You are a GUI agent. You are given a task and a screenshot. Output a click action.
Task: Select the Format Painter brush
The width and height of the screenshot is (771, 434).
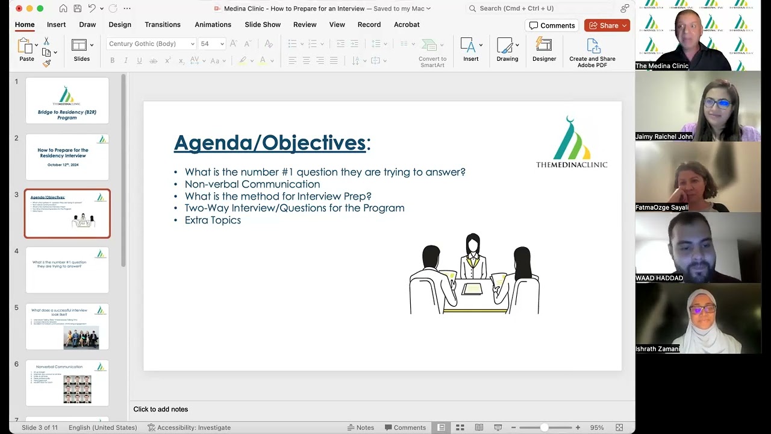(46, 63)
